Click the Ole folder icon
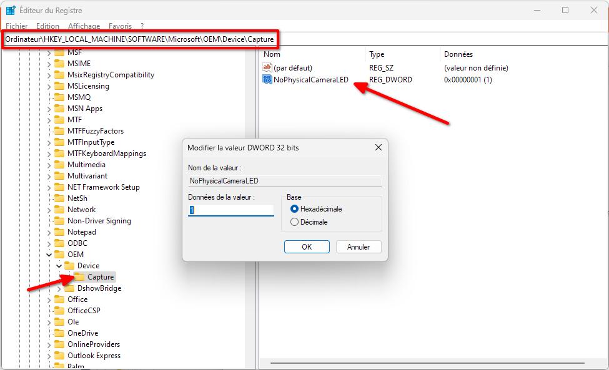Viewport: 609px width, 370px height. pos(59,322)
